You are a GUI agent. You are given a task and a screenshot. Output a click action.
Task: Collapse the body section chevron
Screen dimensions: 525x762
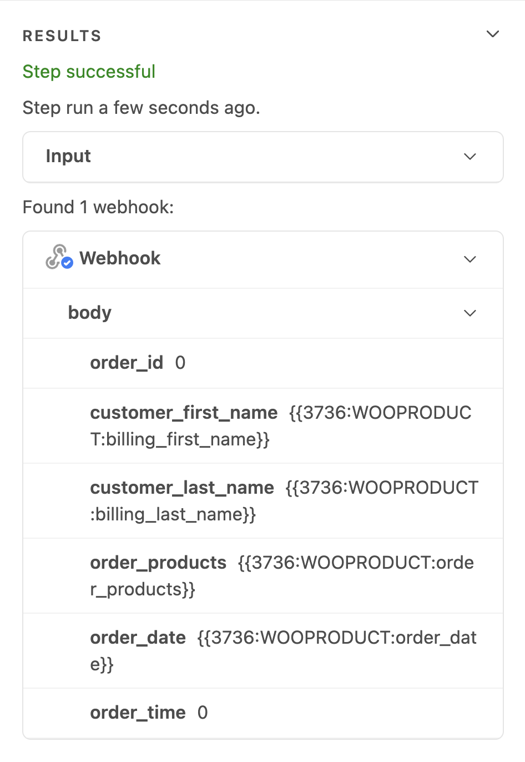pyautogui.click(x=470, y=313)
